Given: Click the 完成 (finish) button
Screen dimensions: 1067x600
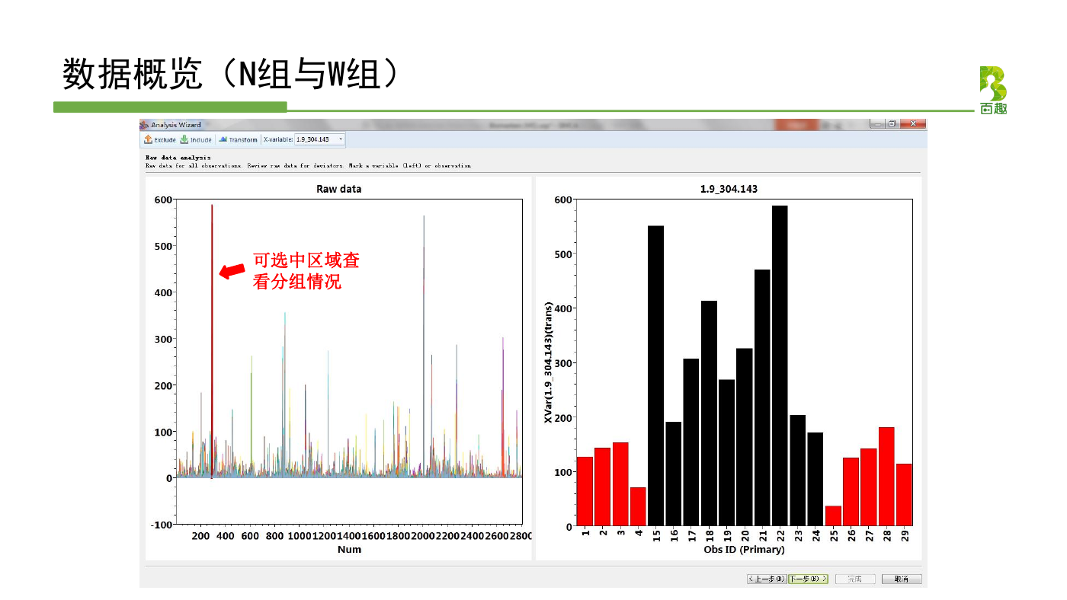Looking at the screenshot, I should [x=855, y=579].
